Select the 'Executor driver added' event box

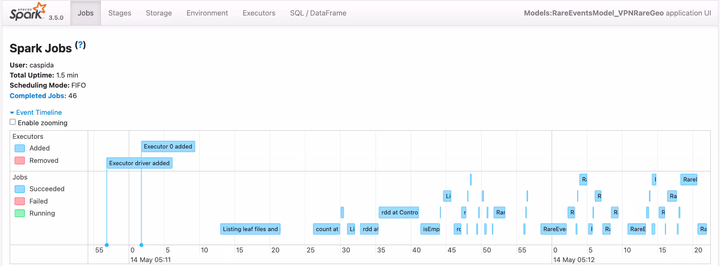(139, 163)
